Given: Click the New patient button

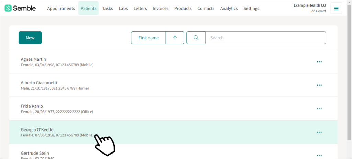Looking at the screenshot, I should pos(30,38).
